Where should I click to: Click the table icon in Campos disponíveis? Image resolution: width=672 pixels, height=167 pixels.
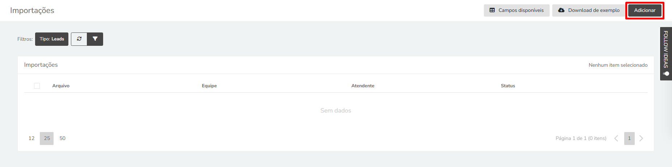coord(492,10)
